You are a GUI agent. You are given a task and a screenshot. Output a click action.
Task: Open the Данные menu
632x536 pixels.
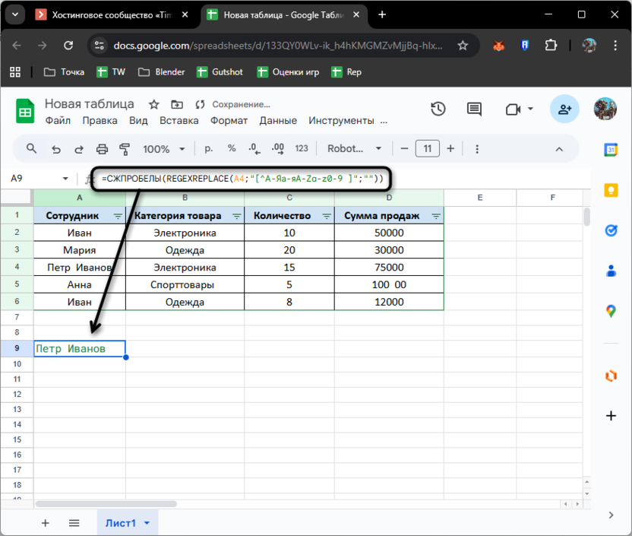point(278,120)
